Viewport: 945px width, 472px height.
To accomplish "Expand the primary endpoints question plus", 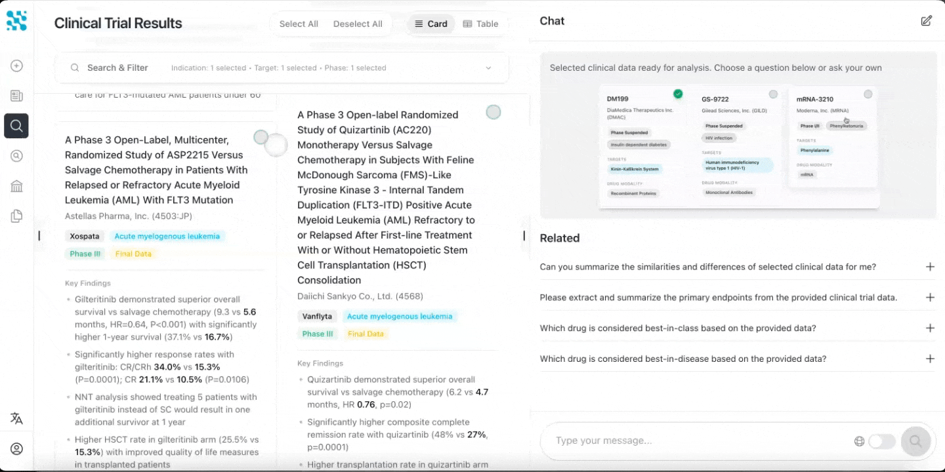I will click(x=930, y=298).
